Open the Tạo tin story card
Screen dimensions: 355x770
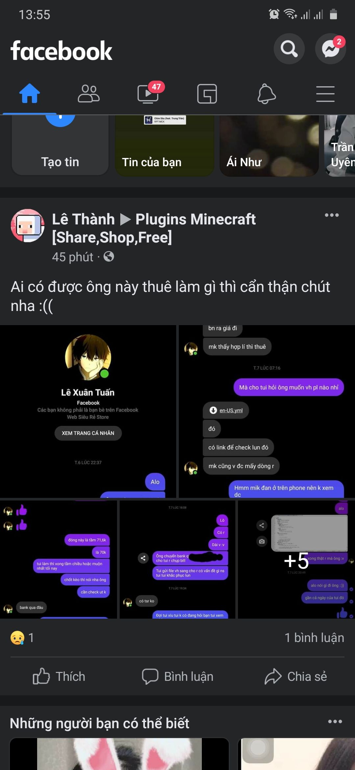pos(60,145)
